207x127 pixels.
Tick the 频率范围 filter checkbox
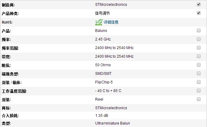[x=199, y=48]
